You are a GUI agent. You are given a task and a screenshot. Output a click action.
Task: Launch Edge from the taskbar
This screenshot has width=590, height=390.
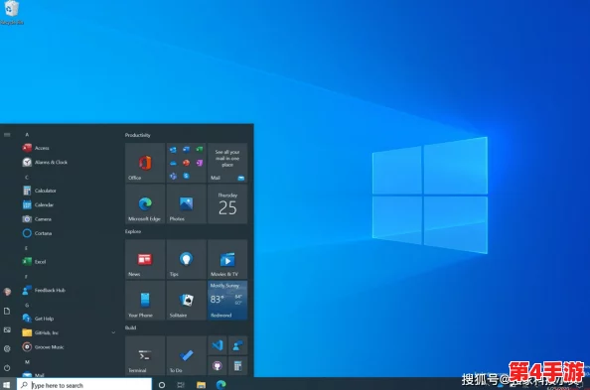[x=221, y=385]
